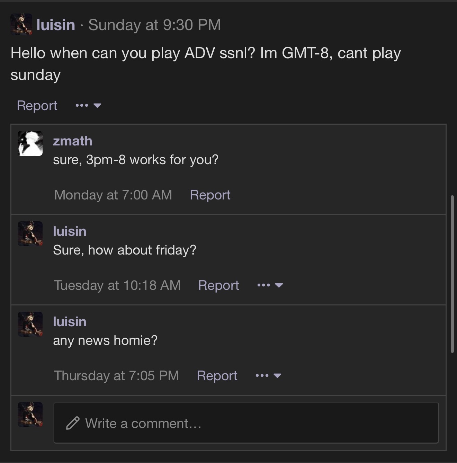Click the 'Sunday at 9:30 PM' timestamp
Viewport: 457px width, 463px height.
pos(154,25)
